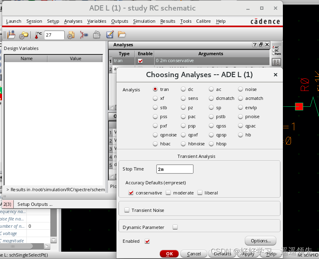
Task: Enable the moderate accuracy checkbox
Action: point(168,192)
